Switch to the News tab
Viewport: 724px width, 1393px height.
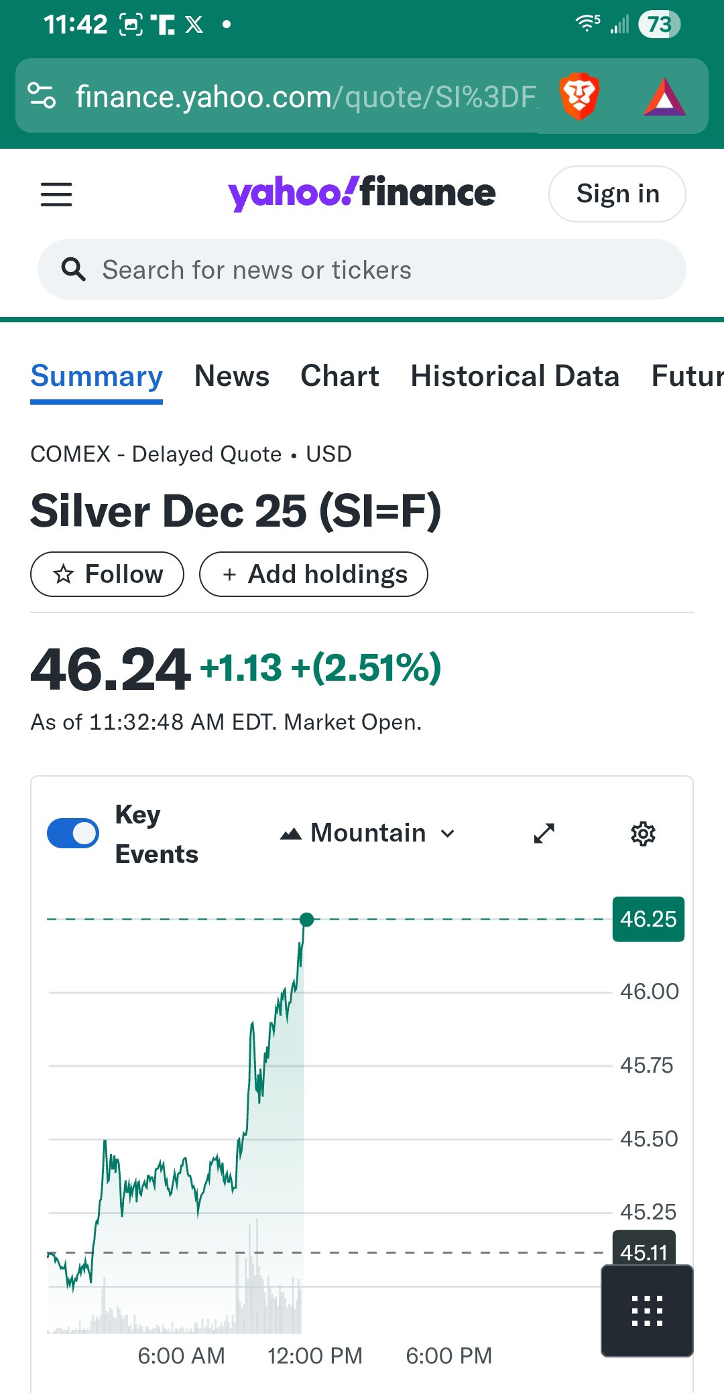(232, 376)
